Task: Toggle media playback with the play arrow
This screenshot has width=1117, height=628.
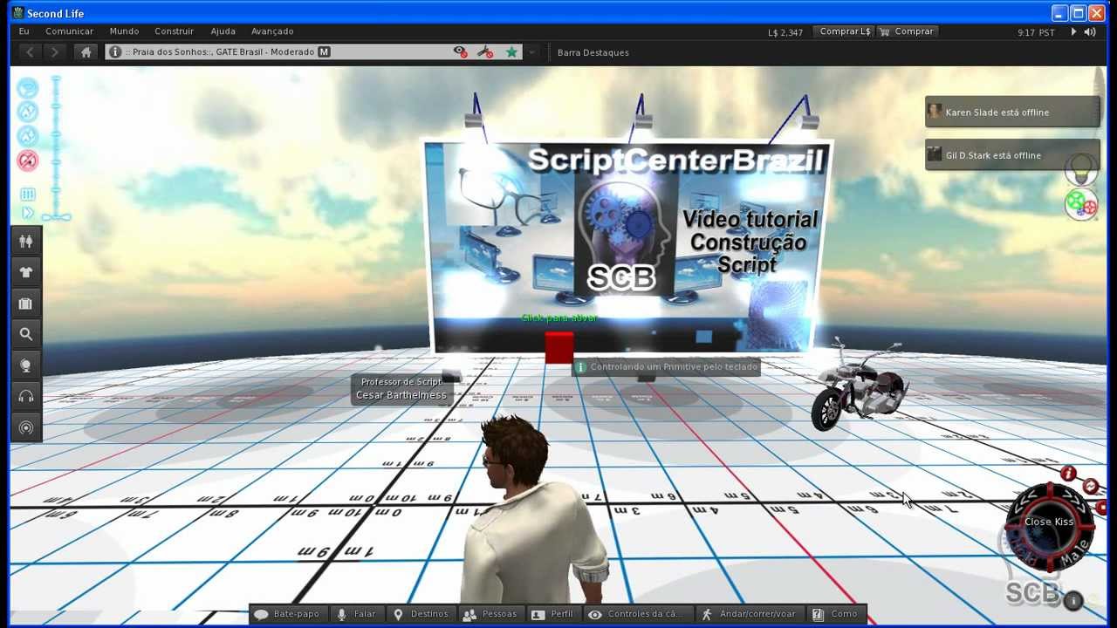Action: [x=1073, y=32]
